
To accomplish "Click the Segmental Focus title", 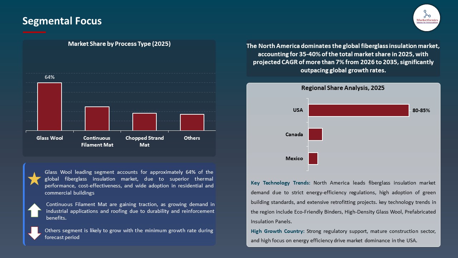I will (x=62, y=21).
